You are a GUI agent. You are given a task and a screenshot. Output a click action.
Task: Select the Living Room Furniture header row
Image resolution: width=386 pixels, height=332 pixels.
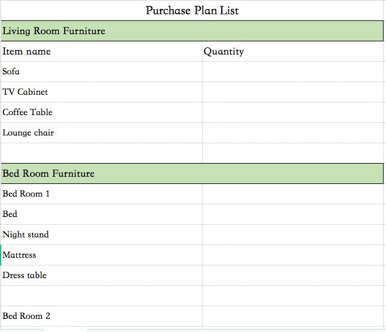[192, 31]
